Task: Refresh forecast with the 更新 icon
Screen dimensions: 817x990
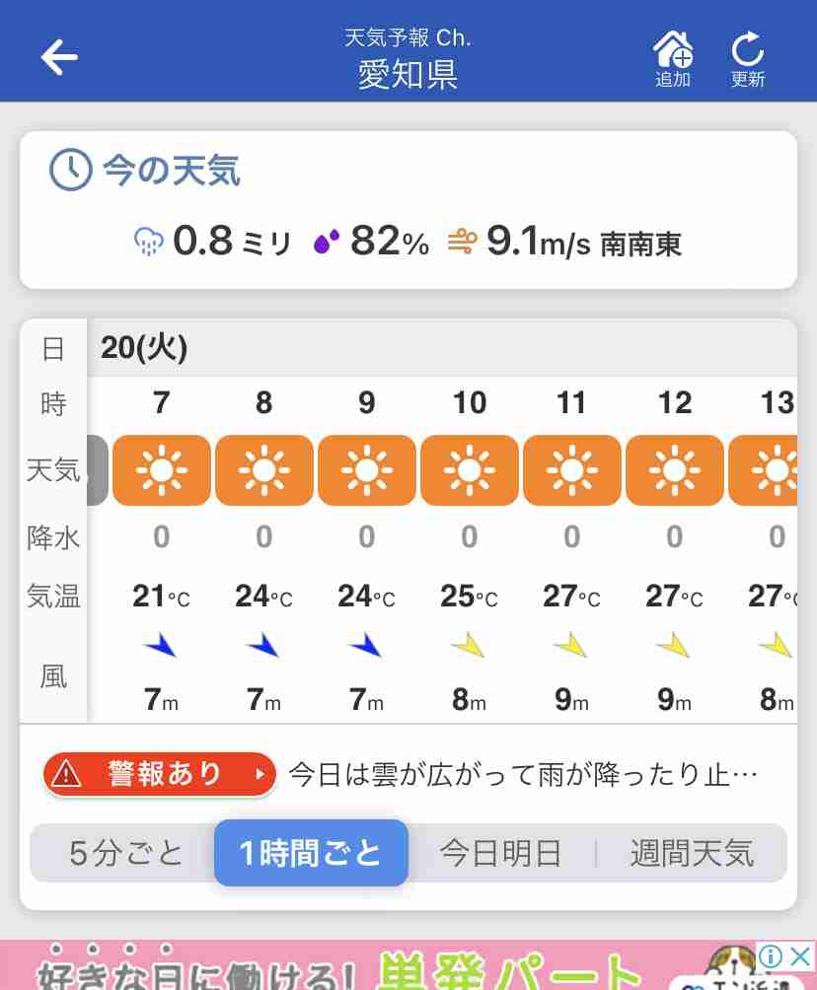Action: 748,59
